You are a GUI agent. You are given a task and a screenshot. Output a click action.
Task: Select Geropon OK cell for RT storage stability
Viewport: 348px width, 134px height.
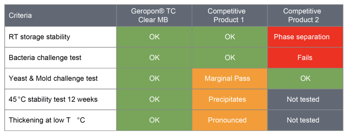coord(154,37)
